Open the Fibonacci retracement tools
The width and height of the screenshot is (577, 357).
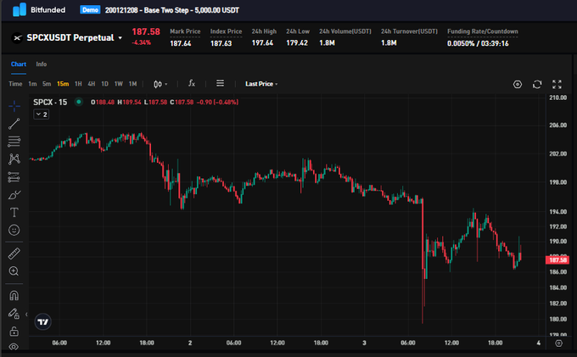click(14, 142)
